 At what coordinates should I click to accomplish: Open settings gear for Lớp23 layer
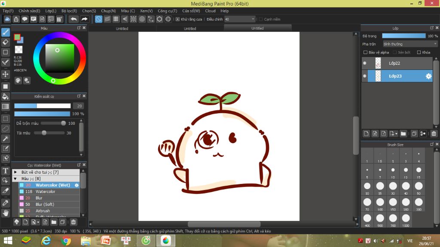pyautogui.click(x=428, y=76)
